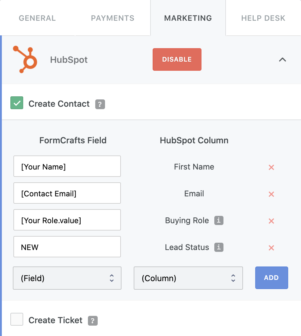Open the (Field) dropdown

[x=67, y=278]
